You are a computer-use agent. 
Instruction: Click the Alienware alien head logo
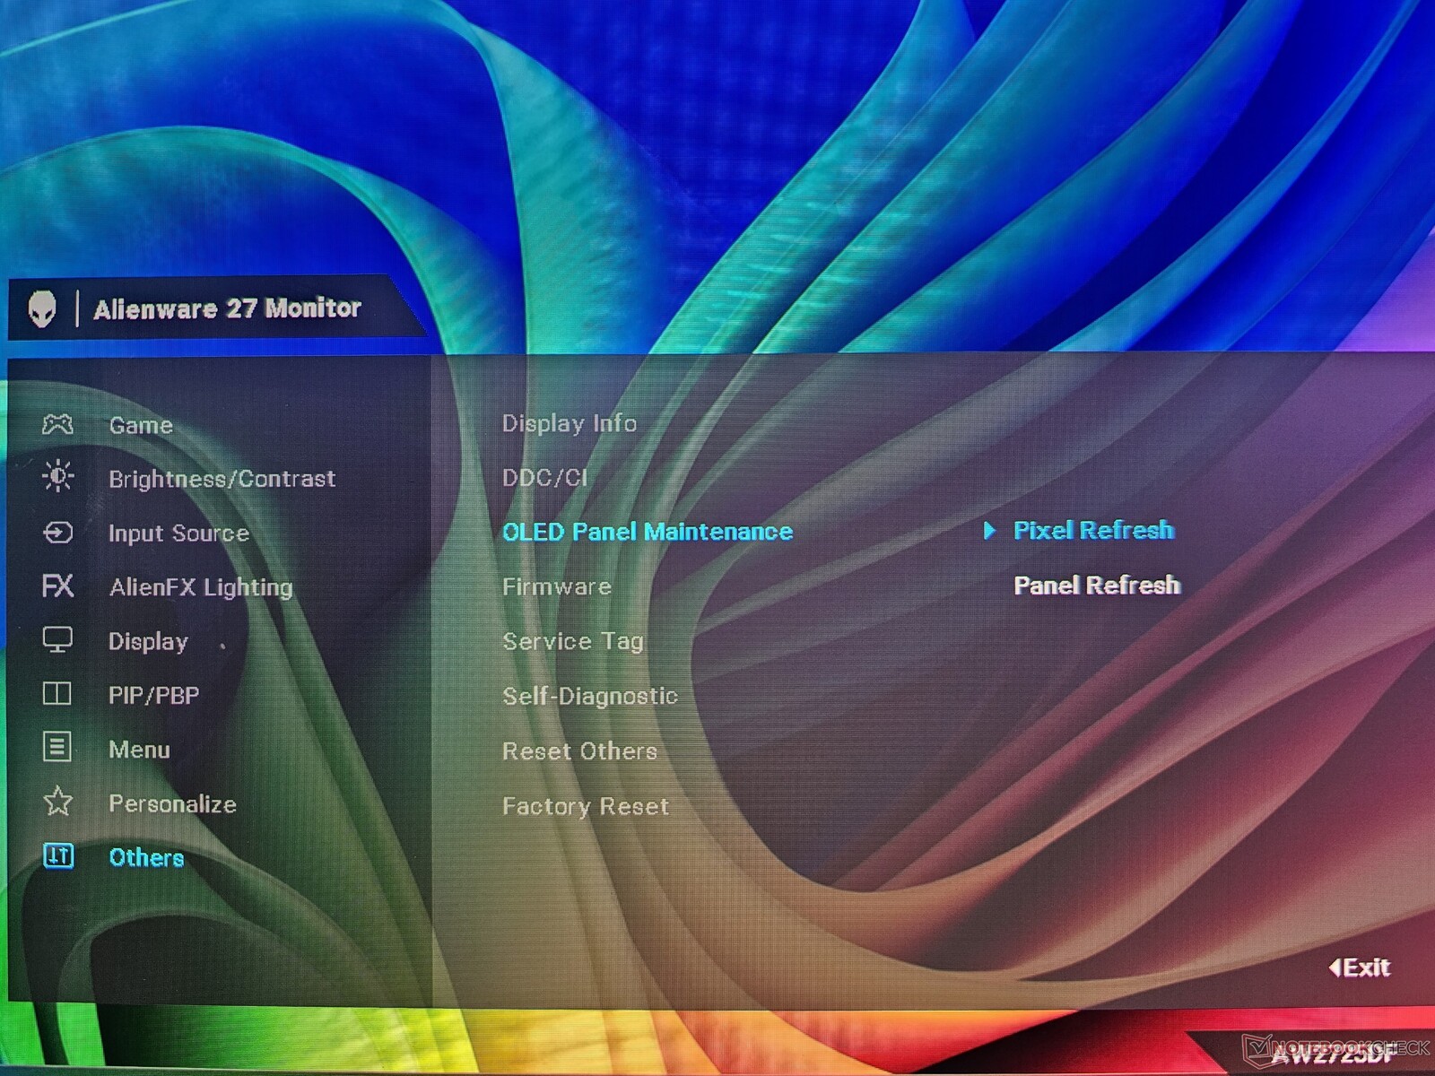click(42, 309)
